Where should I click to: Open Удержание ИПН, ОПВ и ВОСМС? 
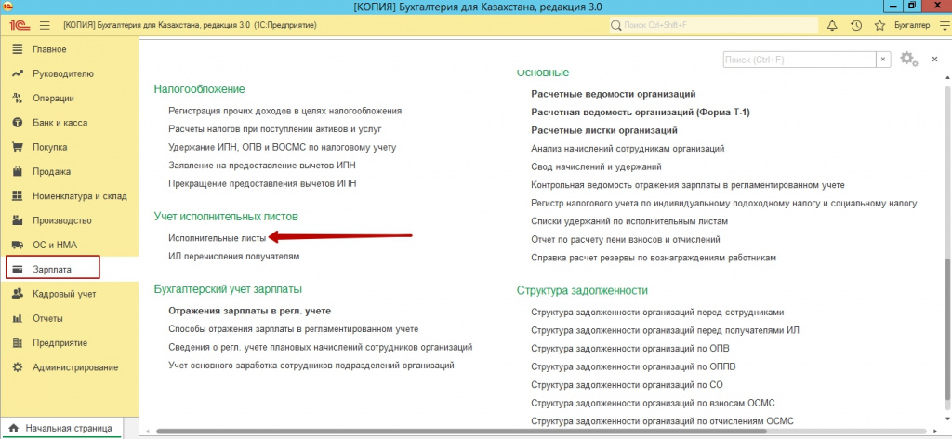[x=283, y=147]
